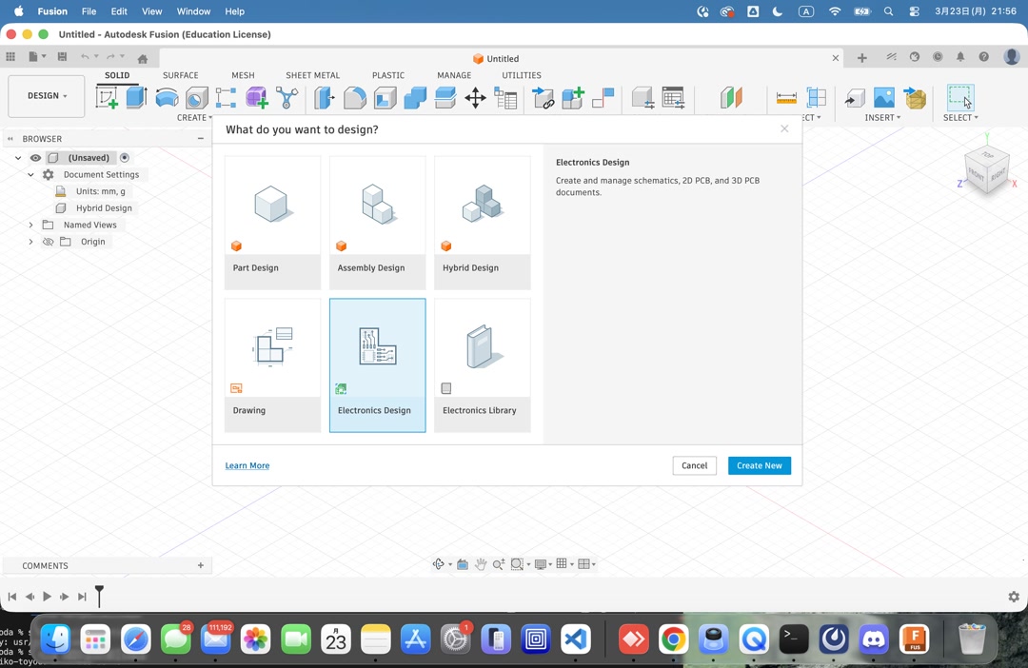Jump to timeline end button
1028x668 pixels.
coord(82,597)
